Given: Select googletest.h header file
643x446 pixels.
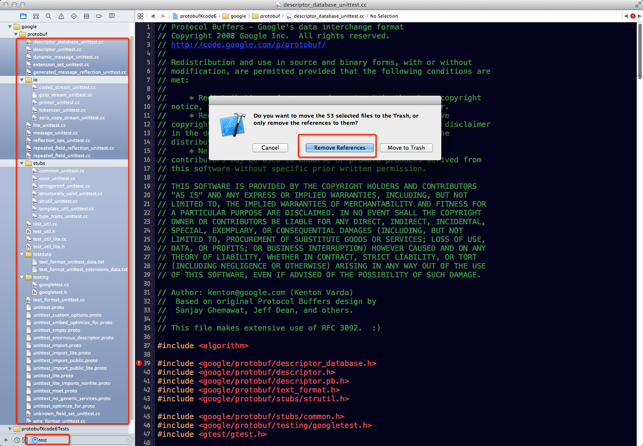Looking at the screenshot, I should (x=53, y=292).
